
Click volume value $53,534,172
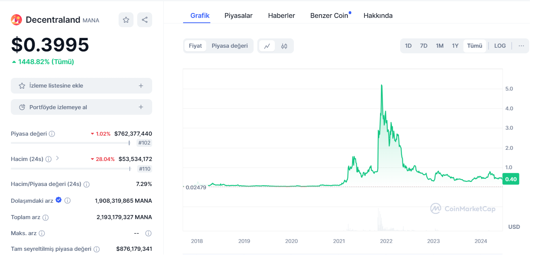[x=135, y=159]
